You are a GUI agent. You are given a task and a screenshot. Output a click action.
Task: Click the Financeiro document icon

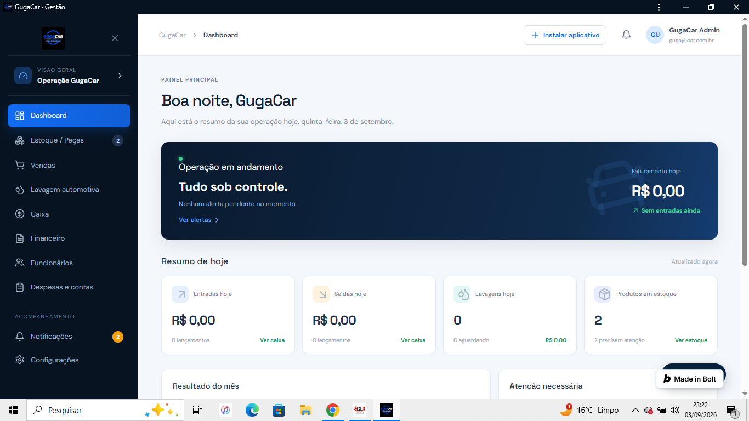[20, 238]
